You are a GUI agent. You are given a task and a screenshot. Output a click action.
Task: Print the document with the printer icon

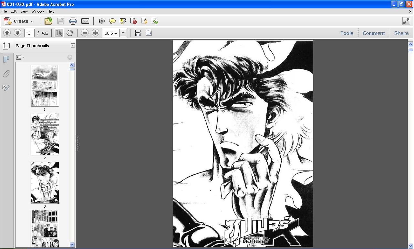point(73,21)
